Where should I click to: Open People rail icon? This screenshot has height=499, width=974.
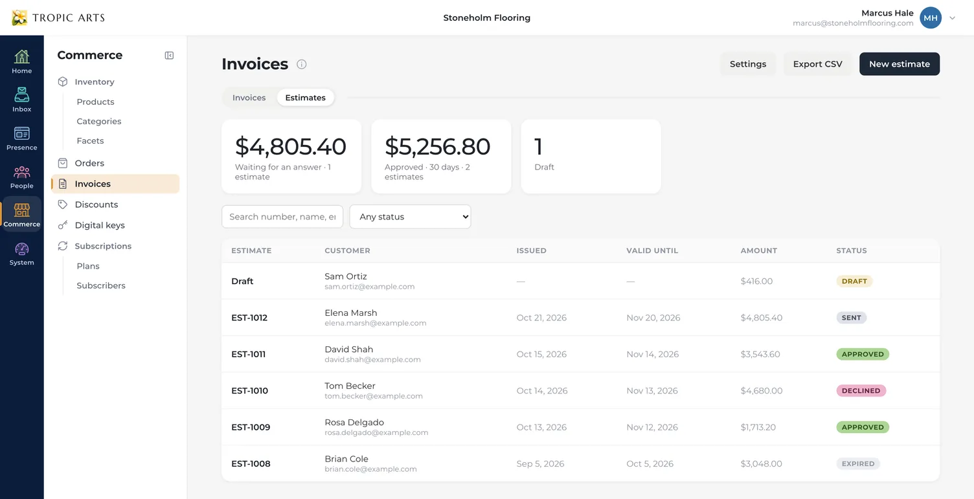tap(21, 177)
